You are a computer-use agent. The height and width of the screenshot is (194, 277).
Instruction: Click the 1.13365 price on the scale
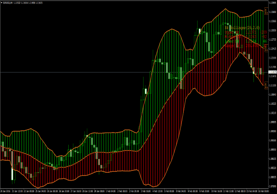coord(273,21)
